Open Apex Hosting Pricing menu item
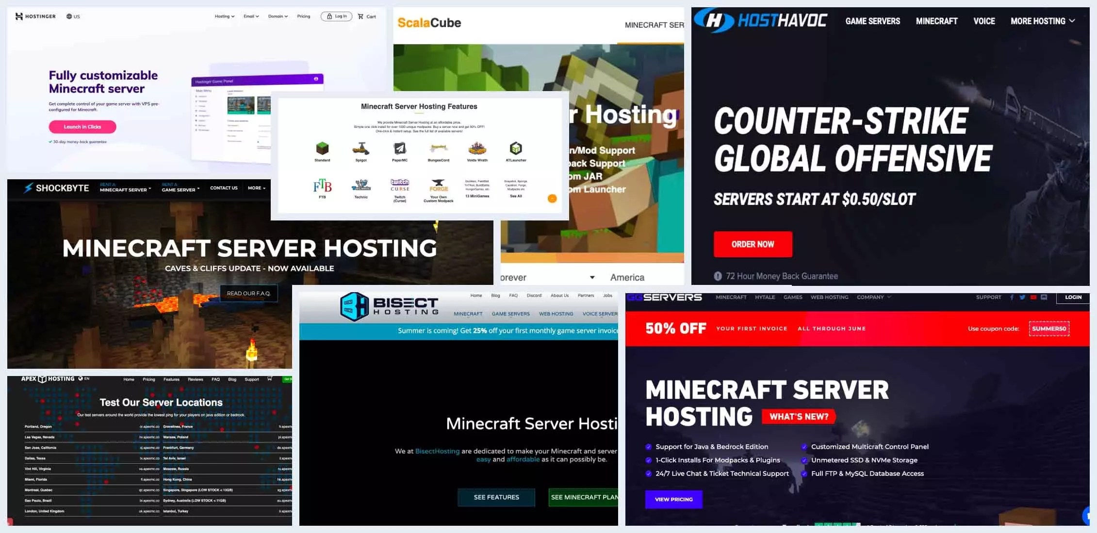The height and width of the screenshot is (533, 1097). click(x=149, y=379)
